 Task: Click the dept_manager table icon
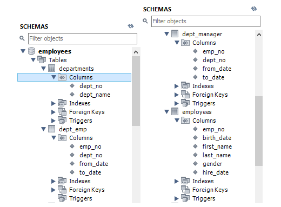[x=175, y=34]
